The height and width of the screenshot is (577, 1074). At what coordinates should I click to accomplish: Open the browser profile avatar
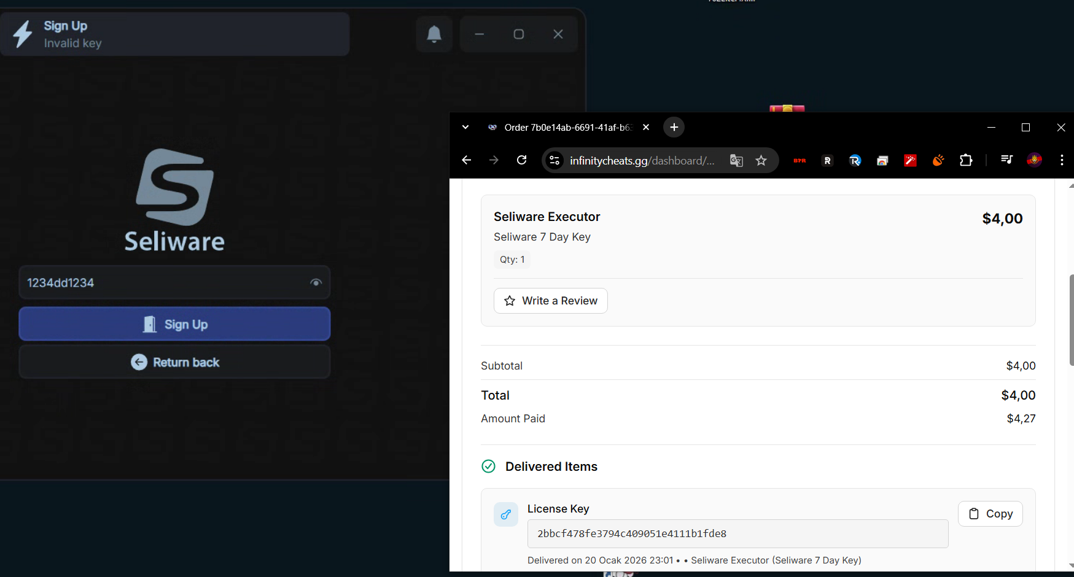coord(1034,160)
